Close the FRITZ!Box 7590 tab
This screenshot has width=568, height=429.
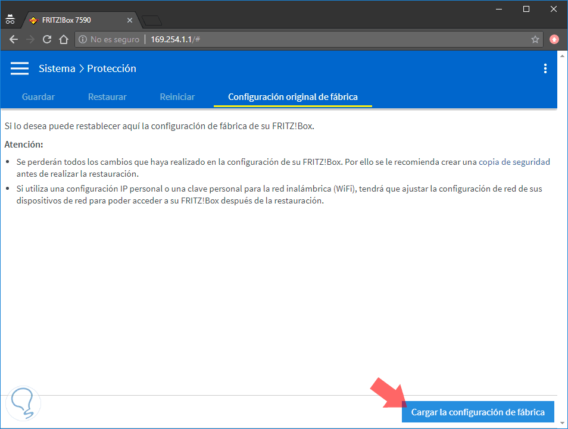pyautogui.click(x=130, y=20)
